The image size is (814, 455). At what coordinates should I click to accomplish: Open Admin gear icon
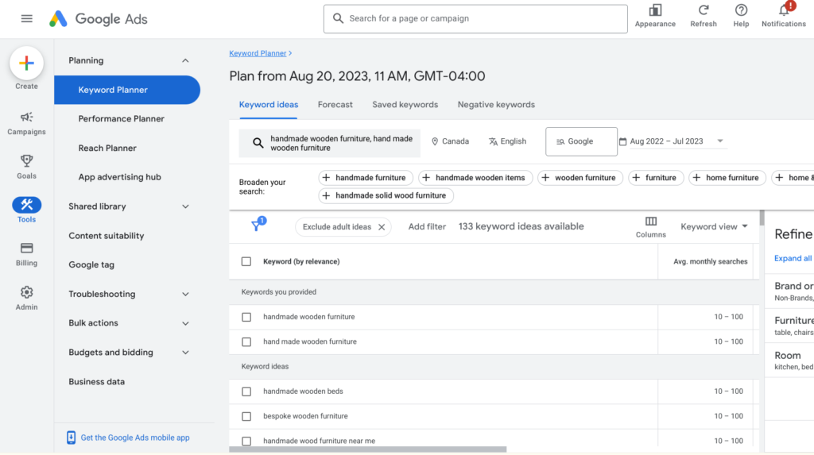26,292
